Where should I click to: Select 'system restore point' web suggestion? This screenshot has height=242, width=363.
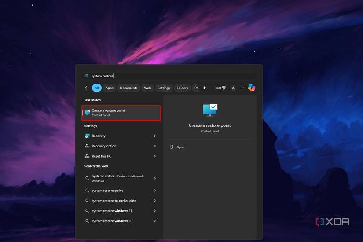click(x=121, y=191)
